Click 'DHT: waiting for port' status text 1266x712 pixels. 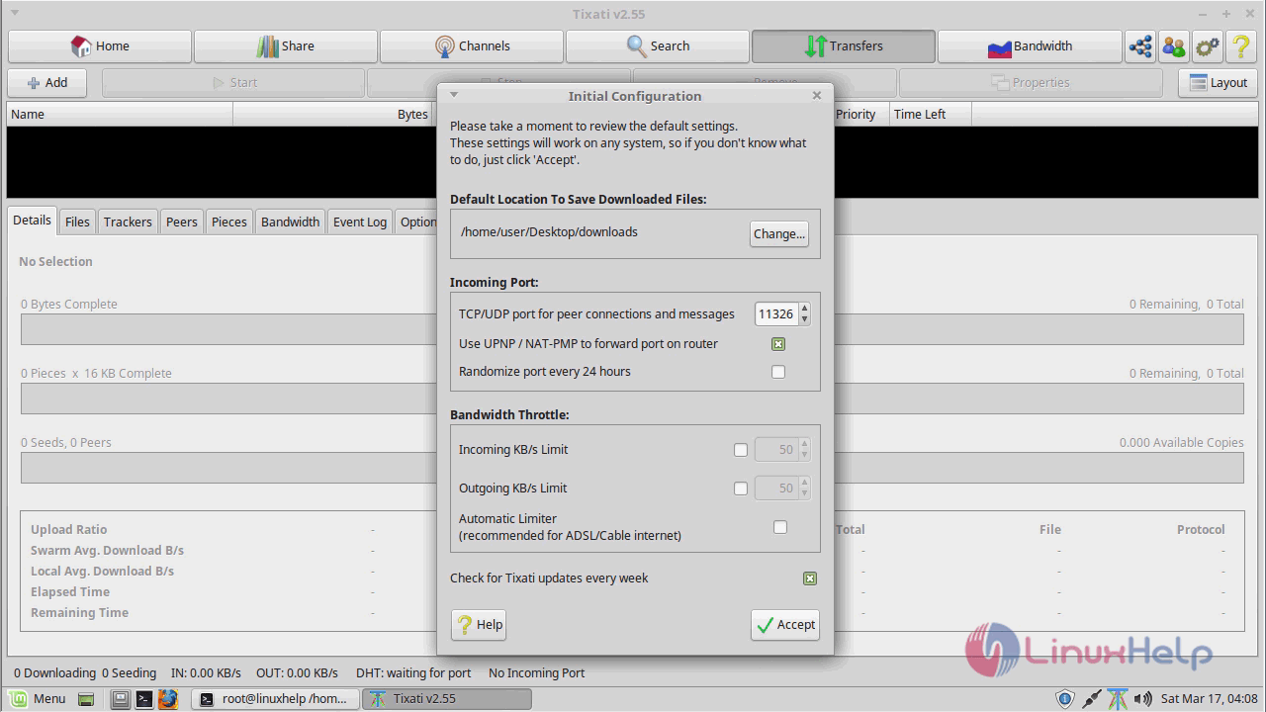point(413,673)
